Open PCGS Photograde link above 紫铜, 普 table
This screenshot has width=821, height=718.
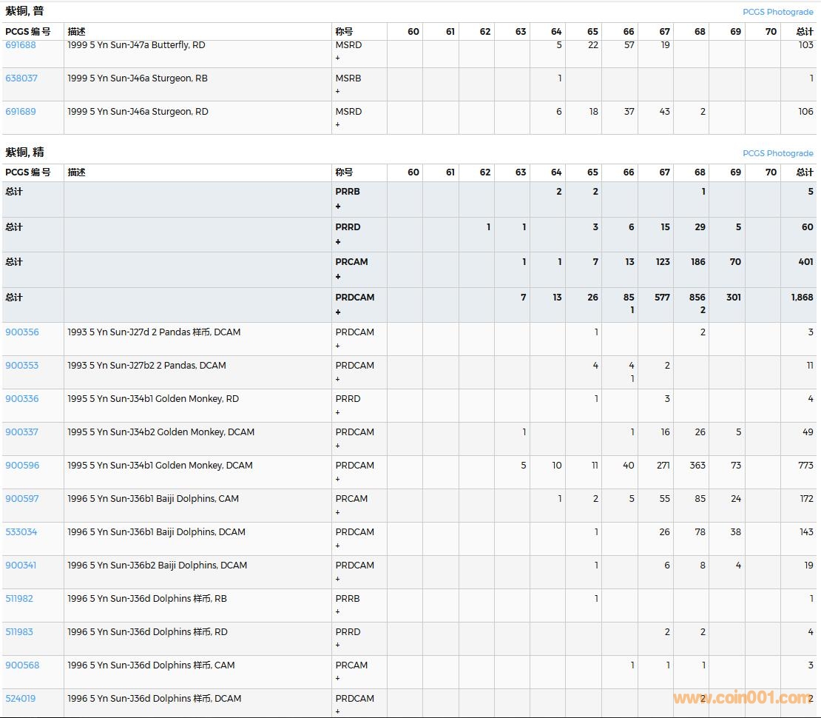point(777,12)
